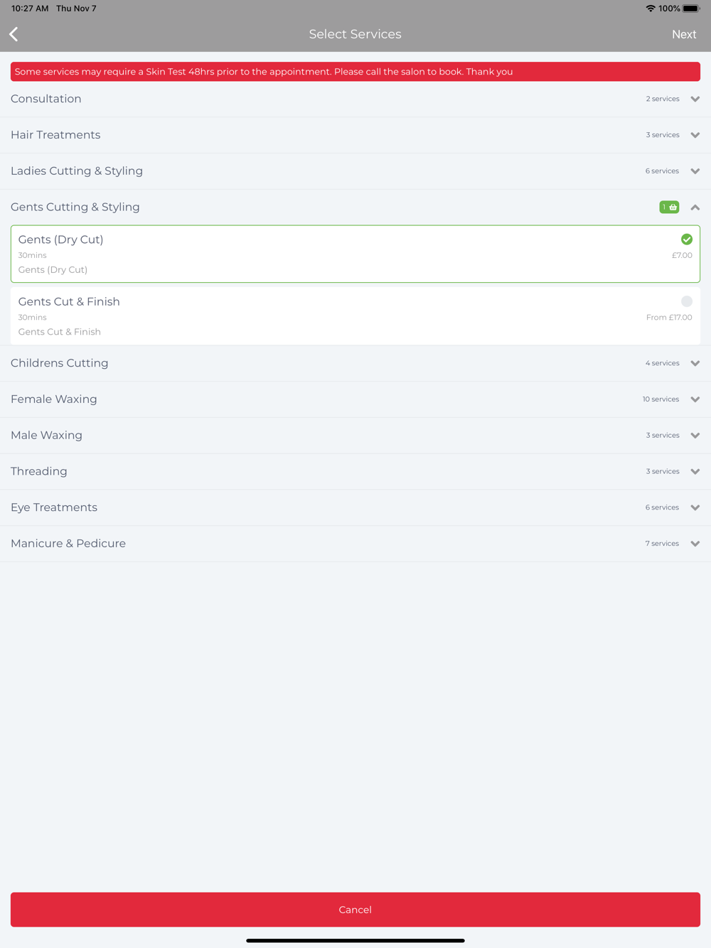Expand the Hair Treatments chevron

[x=695, y=135]
